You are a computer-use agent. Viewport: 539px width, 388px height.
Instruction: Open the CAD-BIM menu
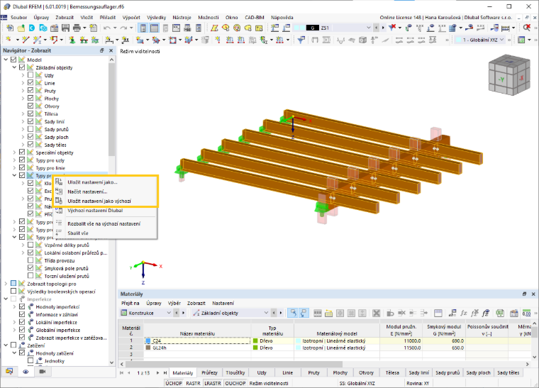(255, 17)
